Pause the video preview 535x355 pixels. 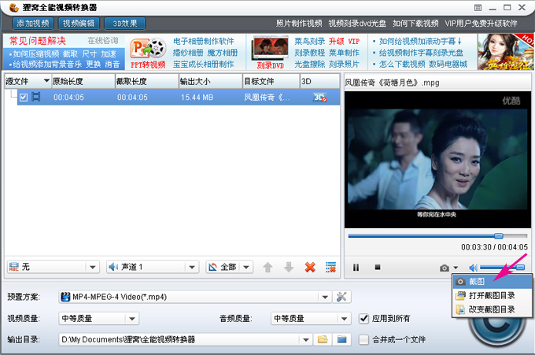pos(356,268)
